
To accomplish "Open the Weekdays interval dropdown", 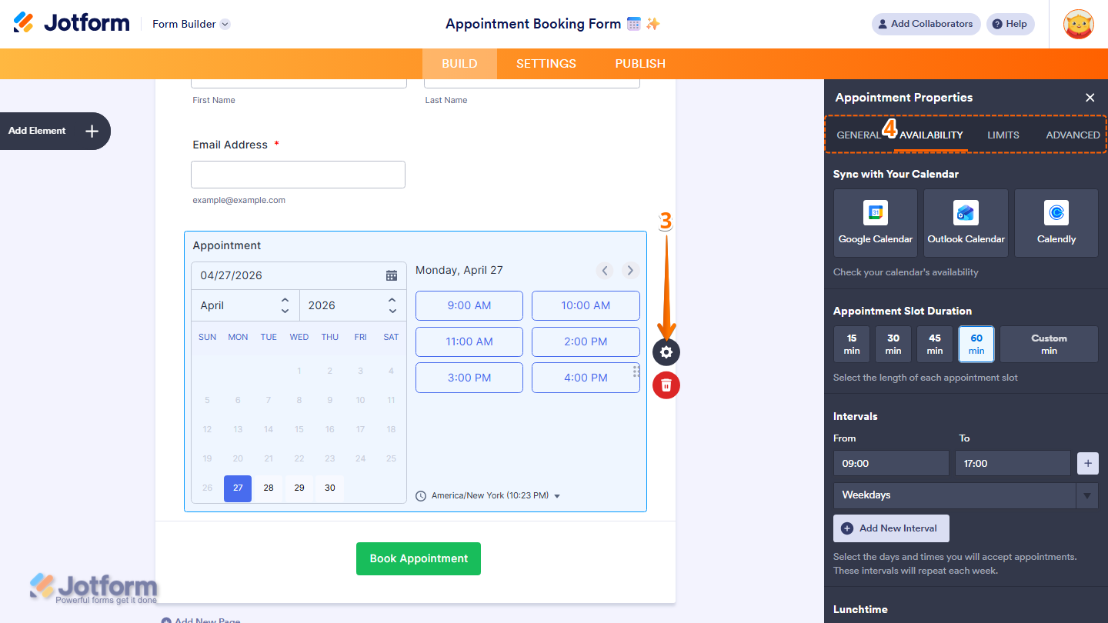I will pos(1086,495).
